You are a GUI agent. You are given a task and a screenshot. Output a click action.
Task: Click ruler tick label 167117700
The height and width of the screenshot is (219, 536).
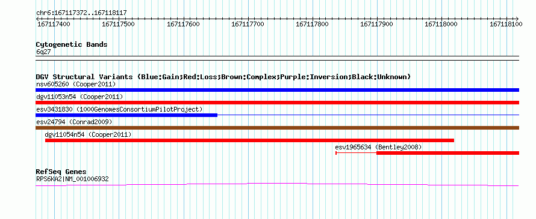tap(248, 24)
